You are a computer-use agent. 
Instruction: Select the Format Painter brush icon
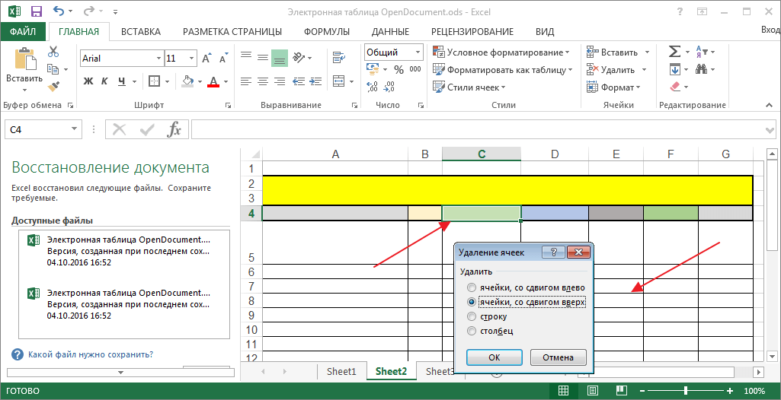(53, 87)
